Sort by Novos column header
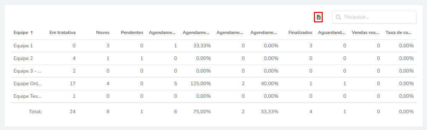 [103, 33]
